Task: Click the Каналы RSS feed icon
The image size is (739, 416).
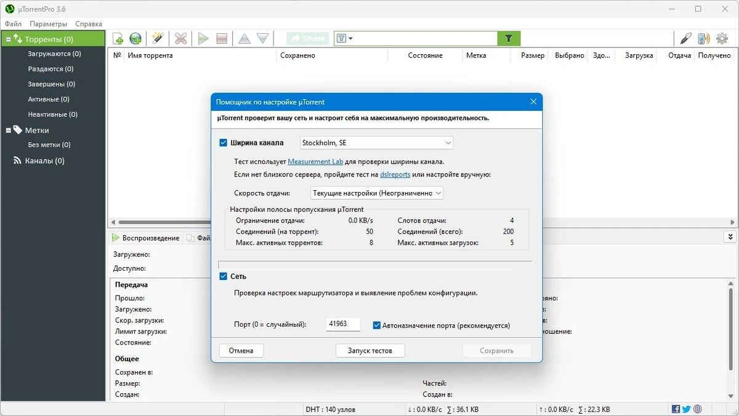Action: coord(18,161)
